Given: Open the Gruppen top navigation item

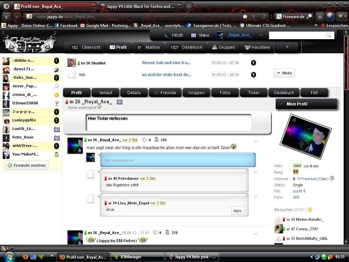Looking at the screenshot, I should pyautogui.click(x=224, y=47).
